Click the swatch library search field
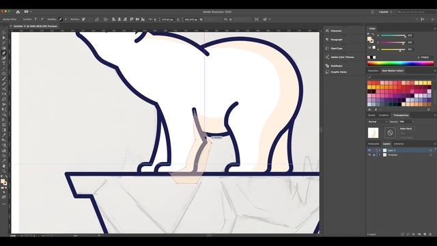437x246 pixels. (401, 77)
